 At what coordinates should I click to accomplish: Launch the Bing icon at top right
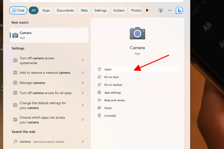179,10
